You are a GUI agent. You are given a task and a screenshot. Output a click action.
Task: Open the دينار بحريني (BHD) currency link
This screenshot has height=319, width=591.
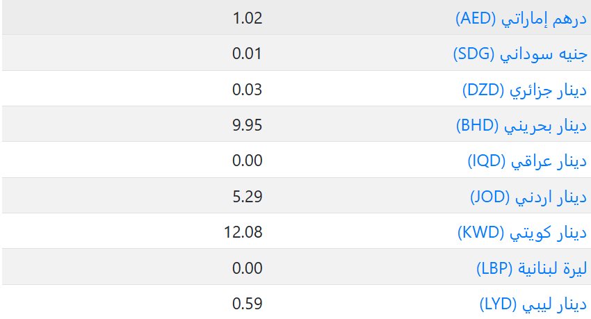tap(521, 125)
